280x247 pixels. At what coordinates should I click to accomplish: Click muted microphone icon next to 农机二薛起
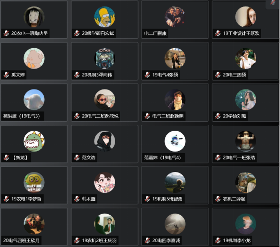[x=218, y=199]
